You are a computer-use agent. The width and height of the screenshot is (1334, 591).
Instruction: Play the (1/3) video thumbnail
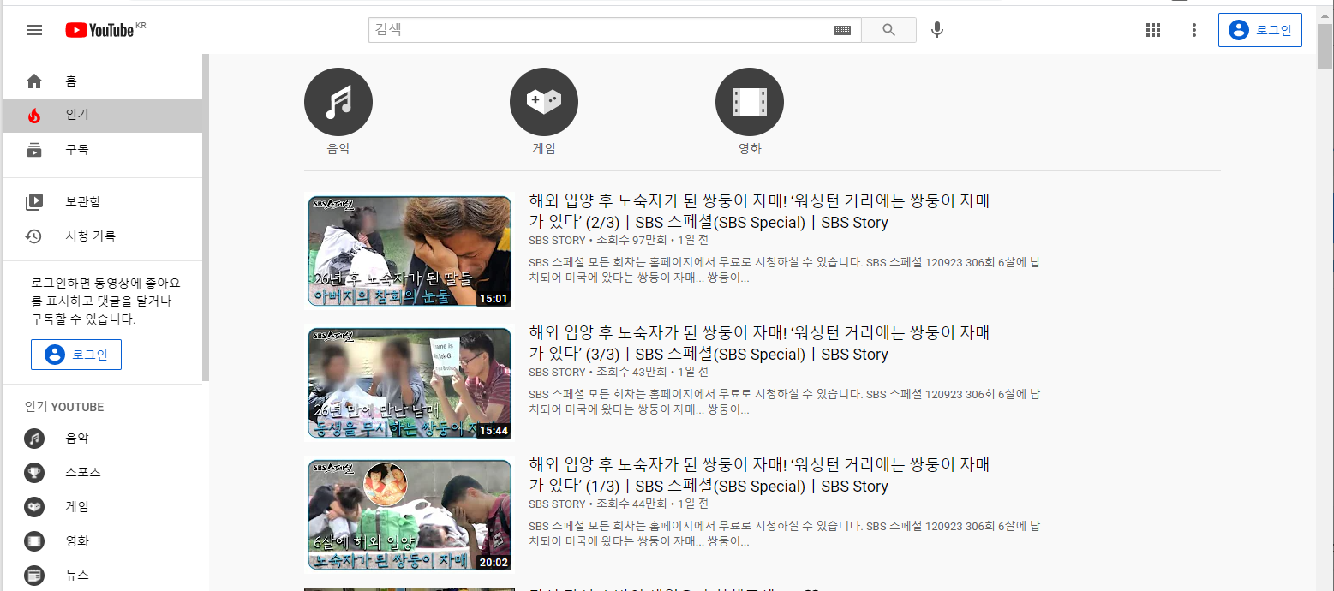click(x=410, y=515)
